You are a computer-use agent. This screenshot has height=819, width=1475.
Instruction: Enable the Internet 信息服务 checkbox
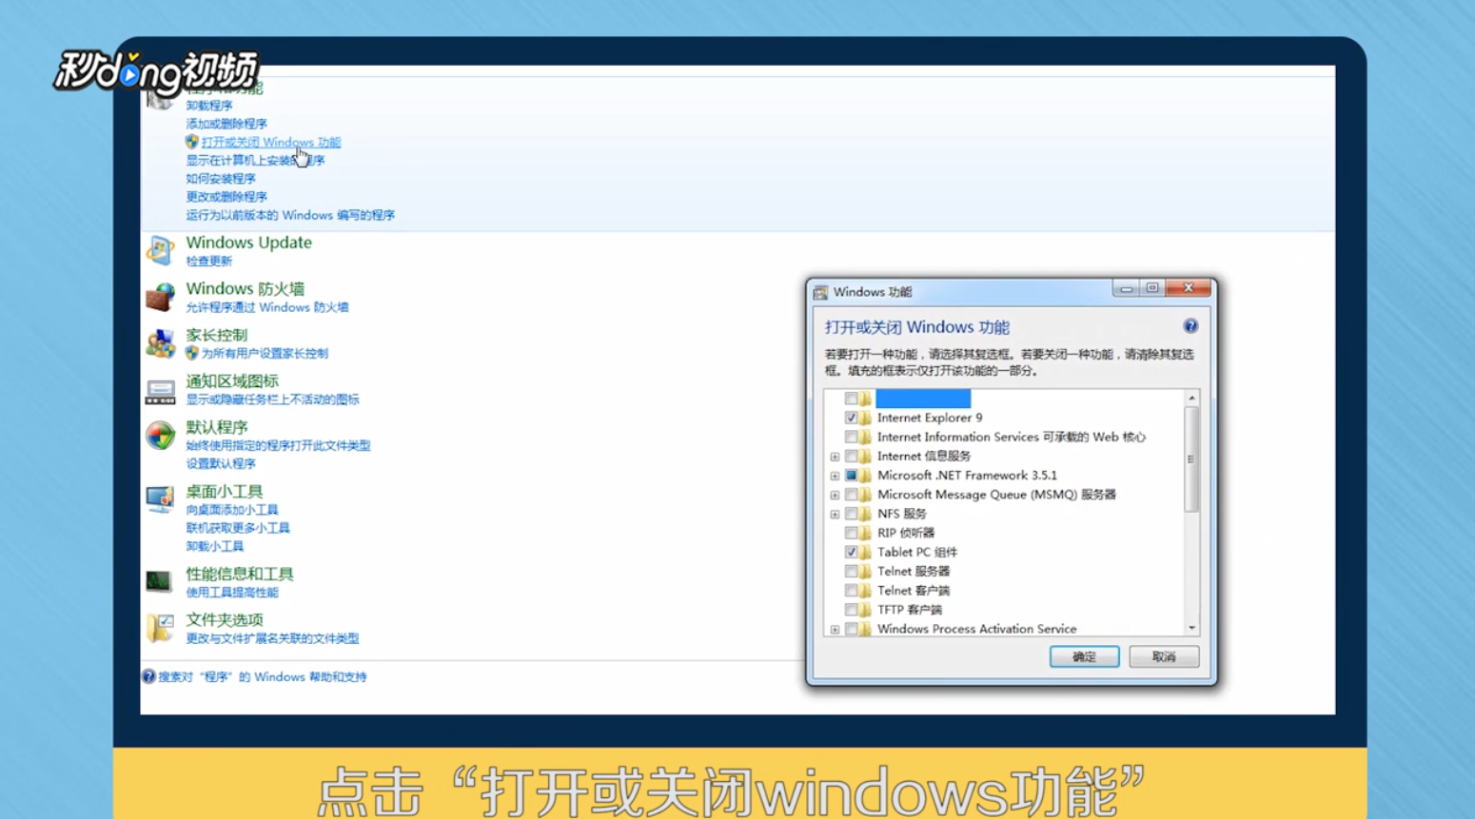[x=851, y=456]
